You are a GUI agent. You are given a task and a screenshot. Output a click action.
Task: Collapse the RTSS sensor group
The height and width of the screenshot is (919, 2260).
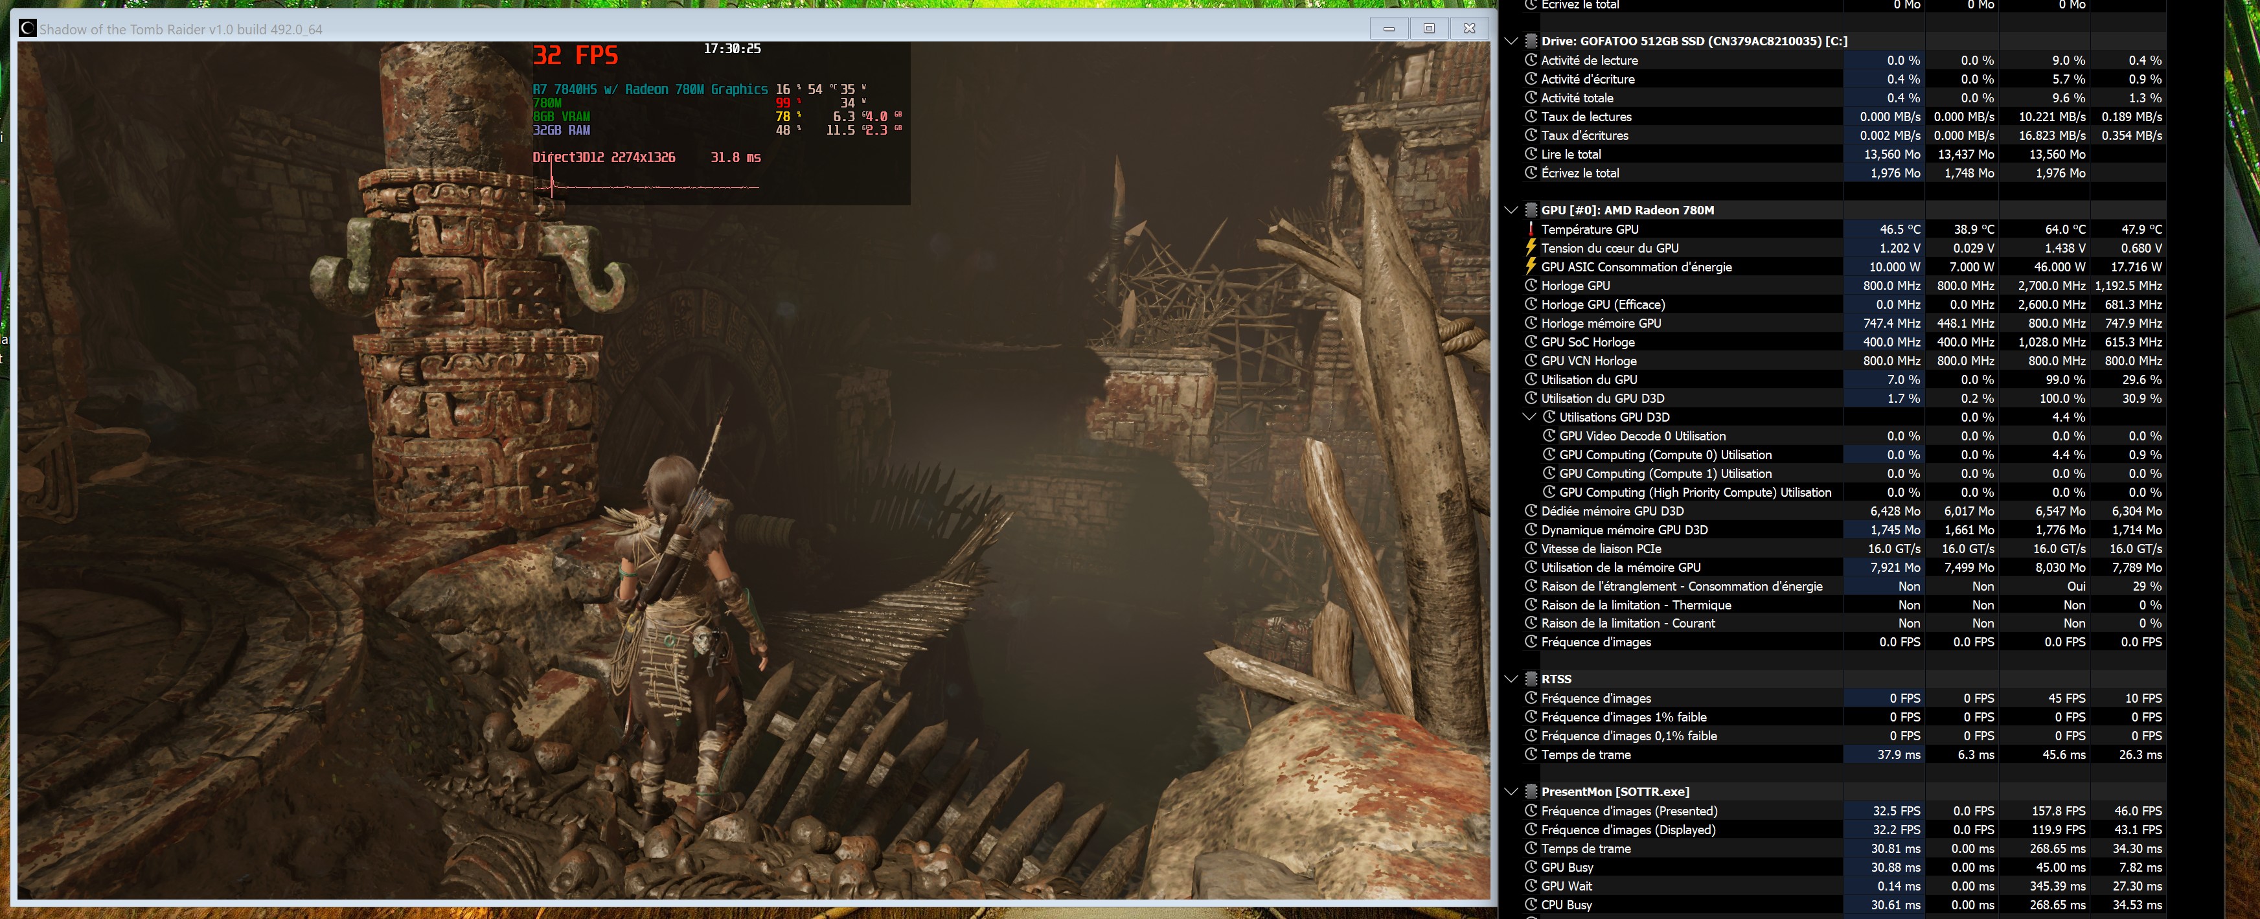click(x=1511, y=679)
